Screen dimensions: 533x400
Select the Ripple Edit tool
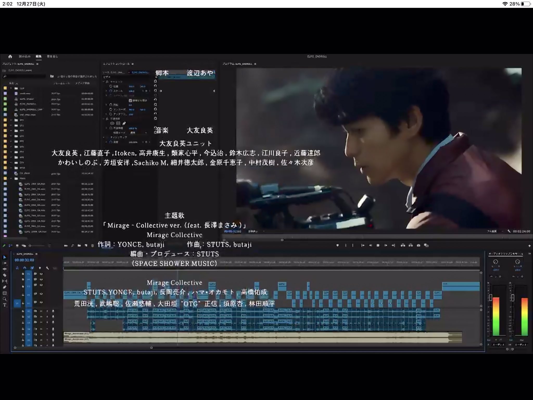[x=5, y=269]
